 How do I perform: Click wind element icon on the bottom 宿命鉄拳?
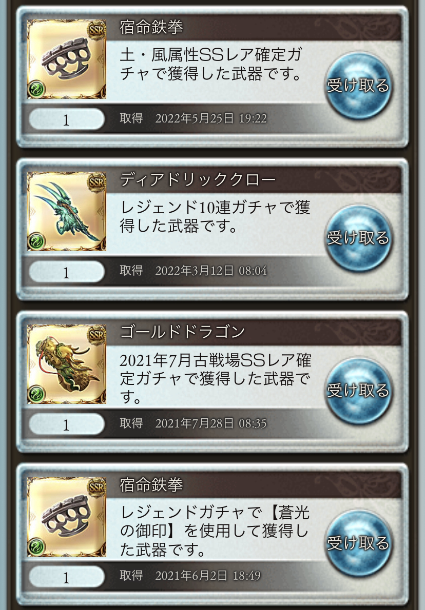coord(36,546)
